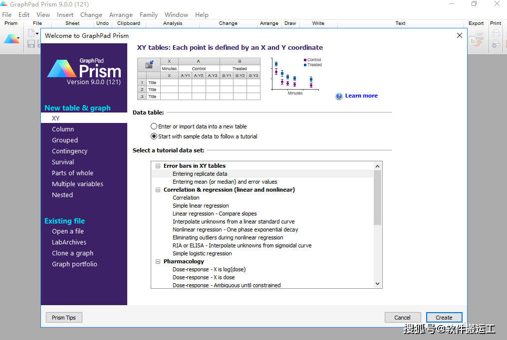
Task: Click tutorial list scrollbar down arrow
Action: coord(377,284)
